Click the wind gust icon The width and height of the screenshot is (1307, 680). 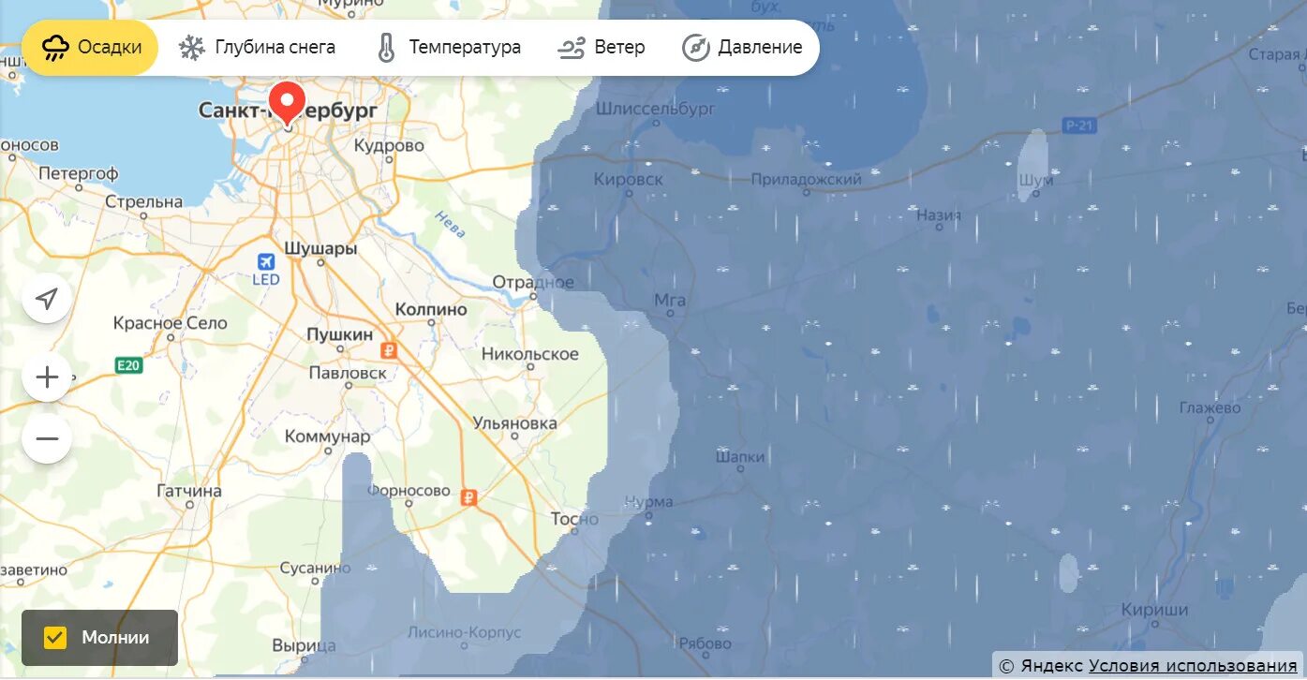click(572, 48)
